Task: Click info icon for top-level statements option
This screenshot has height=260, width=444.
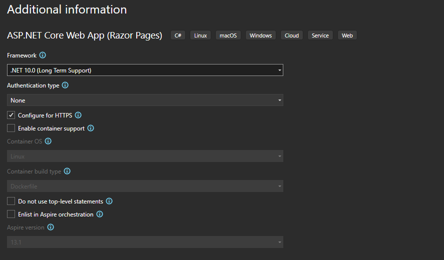Action: coord(109,201)
